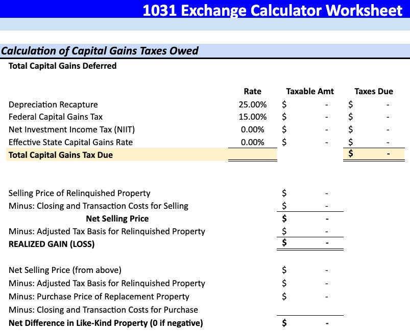Click the 'Taxes Due' column header
Viewport: 410px width, 331px height.
point(374,91)
